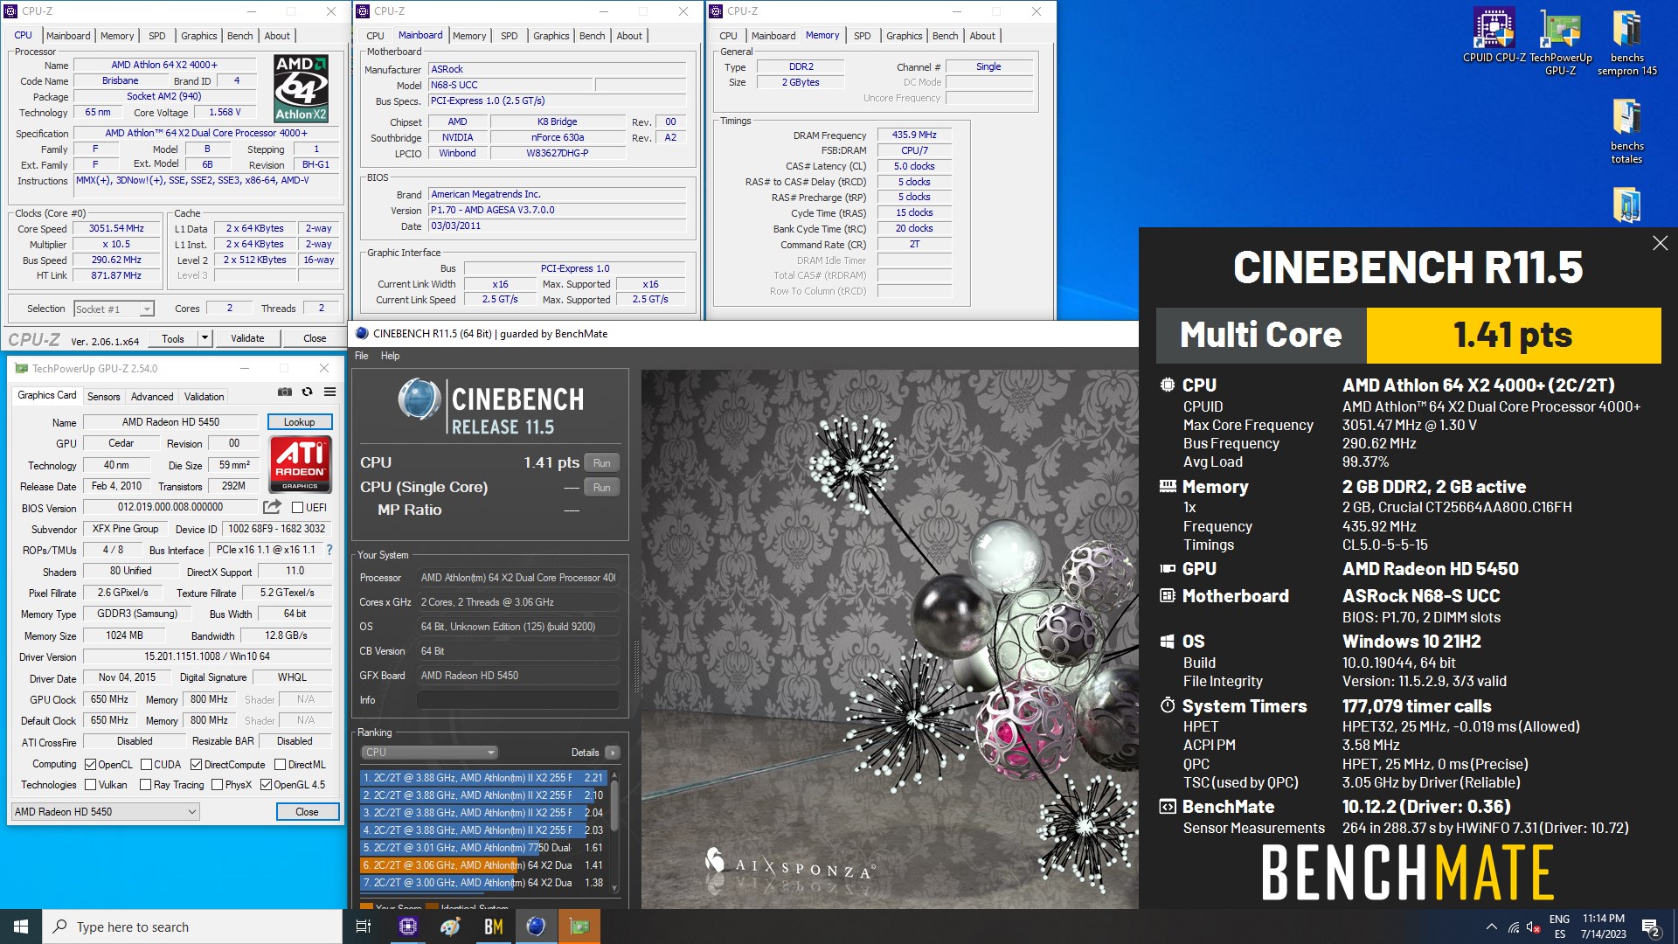Click the ATI Radeon logo in GPU-Z
Image resolution: width=1678 pixels, height=944 pixels.
point(300,464)
